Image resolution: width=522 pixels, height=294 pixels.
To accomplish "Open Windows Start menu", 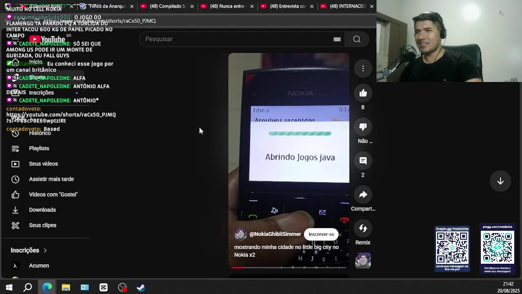I will point(9,287).
